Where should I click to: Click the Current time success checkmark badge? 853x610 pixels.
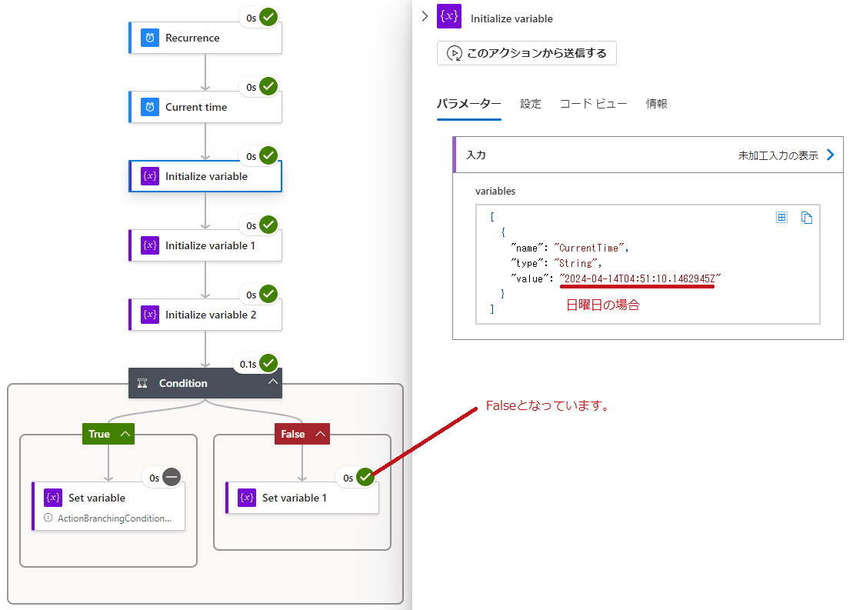point(268,86)
